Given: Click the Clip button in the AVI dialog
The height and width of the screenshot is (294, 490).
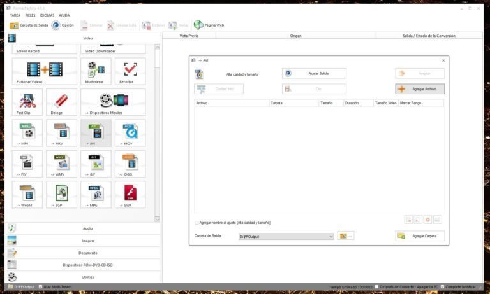Looking at the screenshot, I should tap(314, 89).
